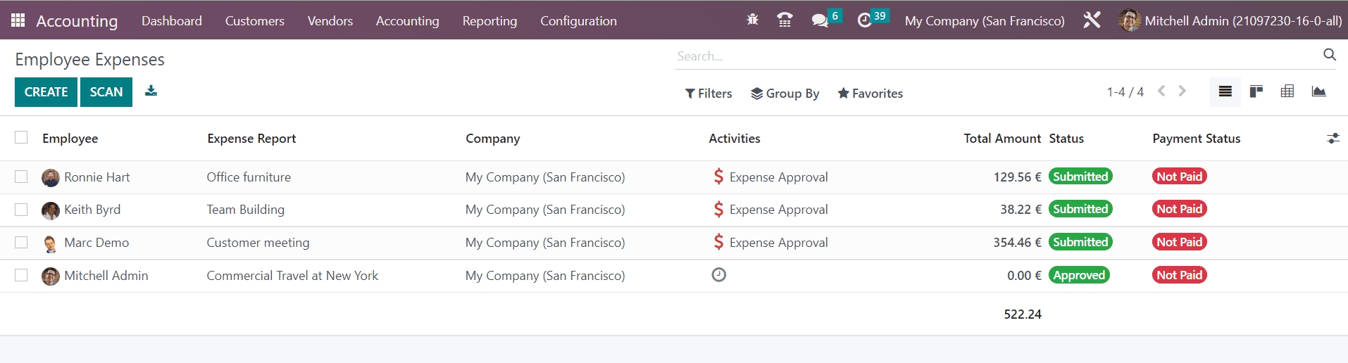Screen dimensions: 1348x363
Task: Expand the Filters dropdown
Action: click(709, 94)
